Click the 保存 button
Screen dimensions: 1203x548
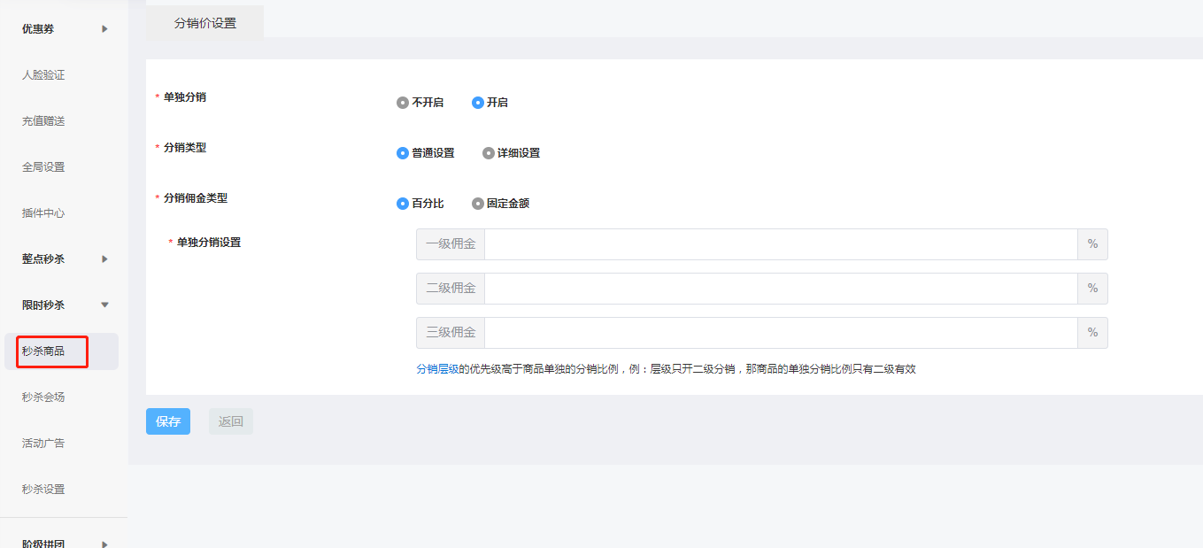pos(168,421)
